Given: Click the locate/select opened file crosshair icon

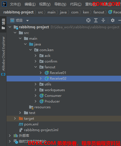Looking at the screenshot, I should (88, 20).
